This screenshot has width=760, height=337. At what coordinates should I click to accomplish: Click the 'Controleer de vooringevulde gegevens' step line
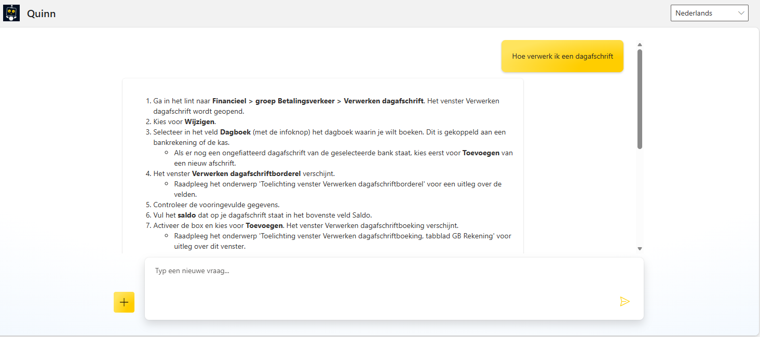tap(216, 205)
